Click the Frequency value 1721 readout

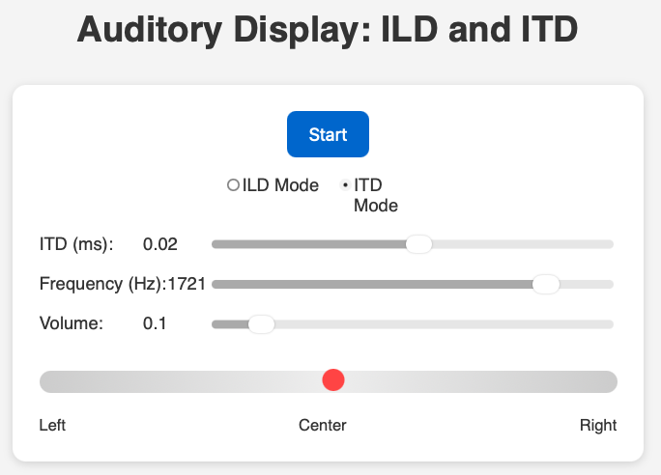(x=186, y=284)
